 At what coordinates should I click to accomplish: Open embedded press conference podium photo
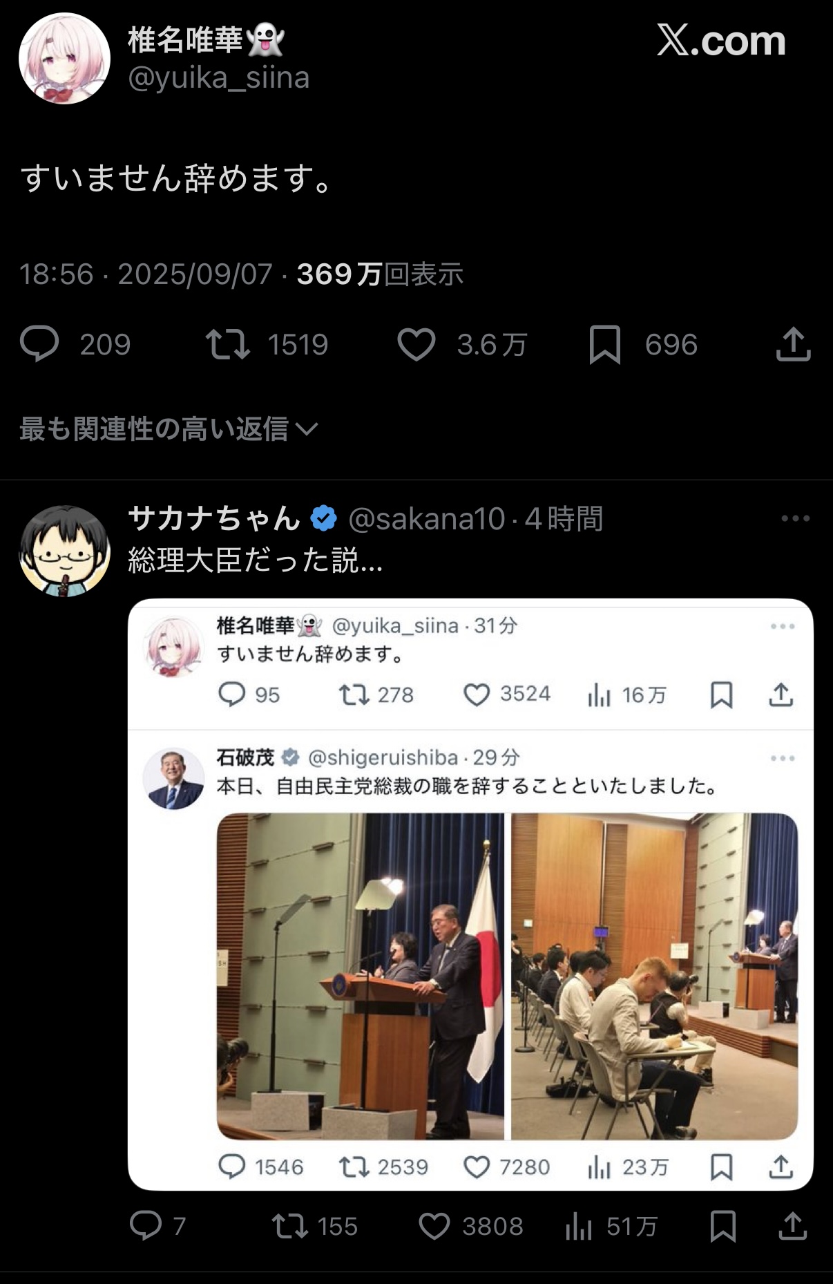(361, 976)
